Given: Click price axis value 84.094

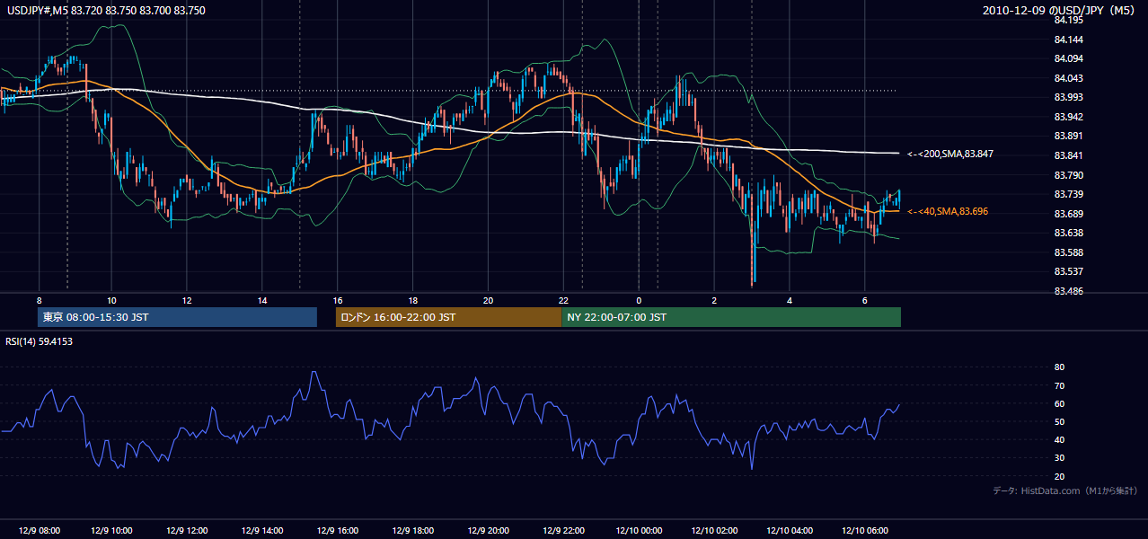Looking at the screenshot, I should point(1069,58).
